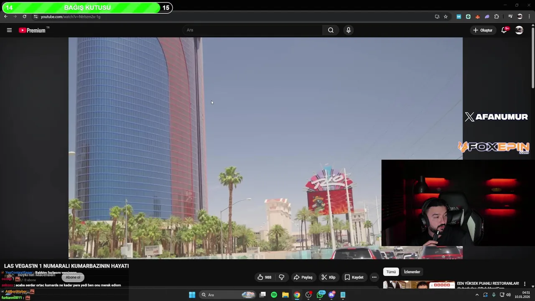The image size is (535, 301).
Task: Open the network icon in system tray
Action: pos(502,295)
